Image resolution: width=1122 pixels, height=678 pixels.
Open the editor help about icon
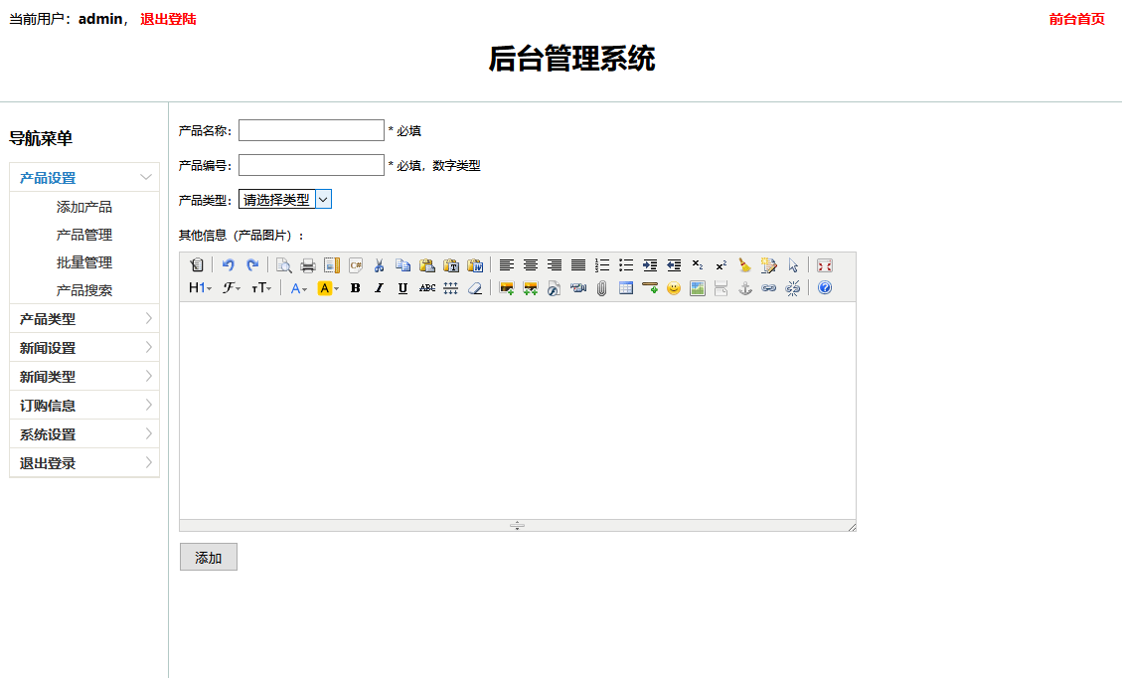point(824,288)
